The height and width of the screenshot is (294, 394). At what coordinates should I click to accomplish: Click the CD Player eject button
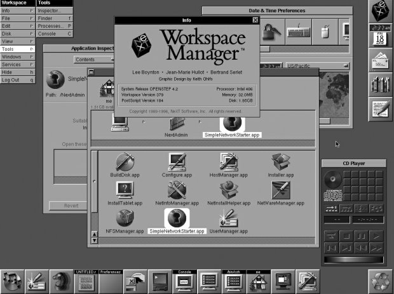(x=332, y=236)
